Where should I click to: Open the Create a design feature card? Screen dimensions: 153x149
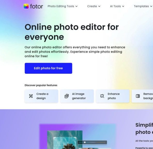pos(41,96)
